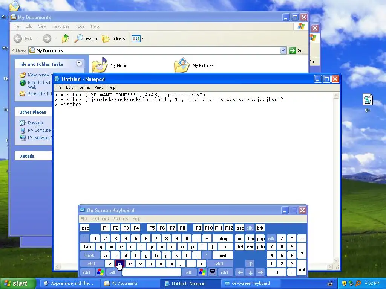This screenshot has height=289, width=386.
Task: Toggle the slk (scroll lock) key
Action: 250,228
